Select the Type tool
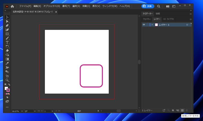 7,42
